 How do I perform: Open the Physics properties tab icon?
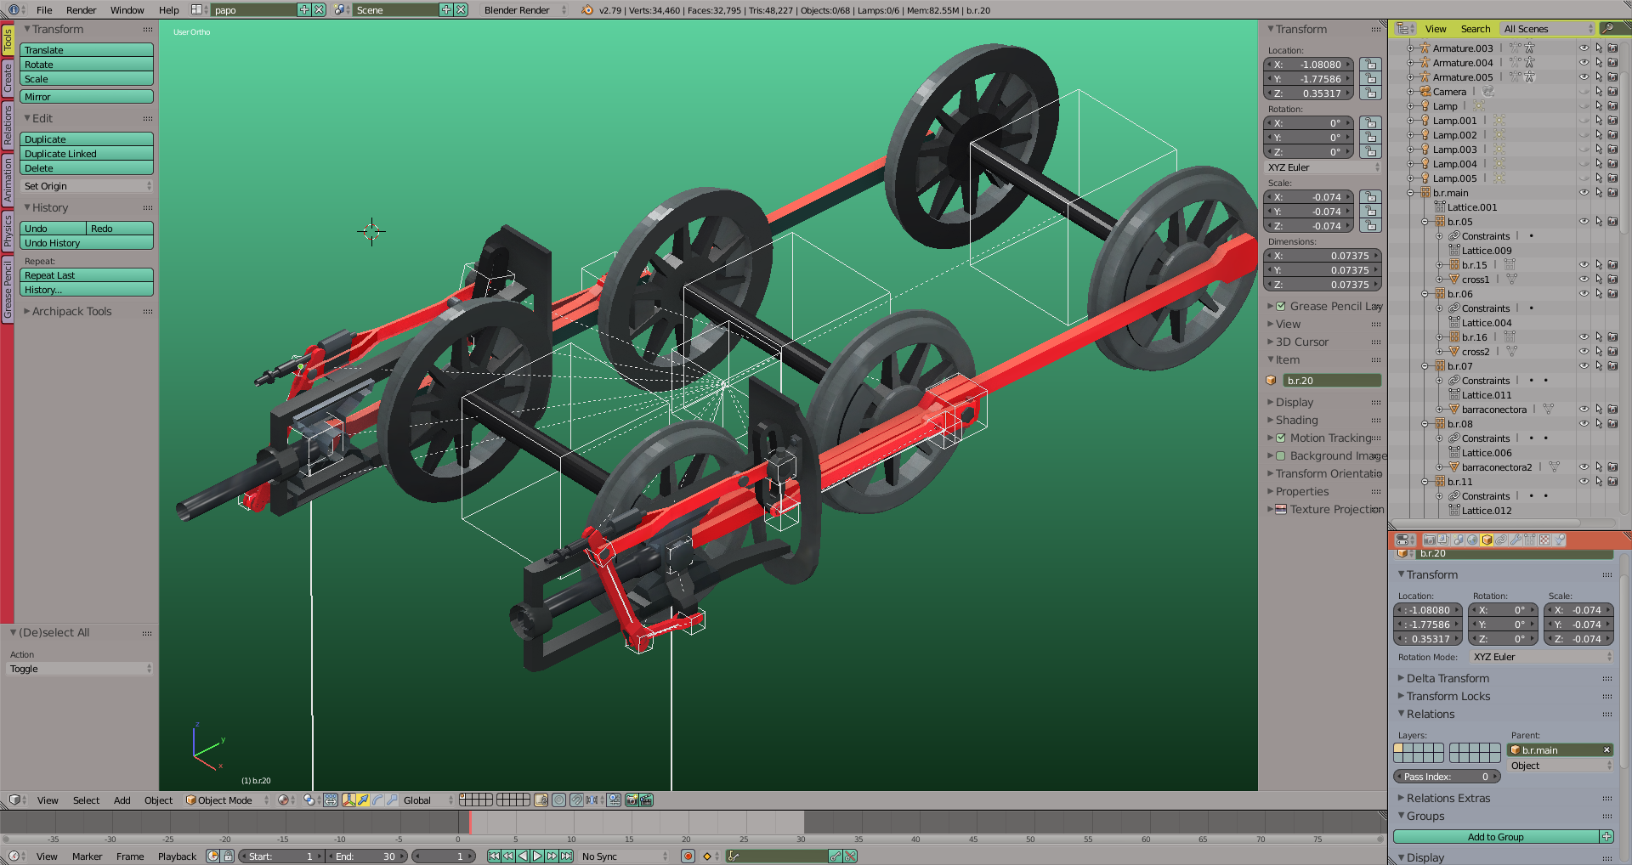(1559, 540)
